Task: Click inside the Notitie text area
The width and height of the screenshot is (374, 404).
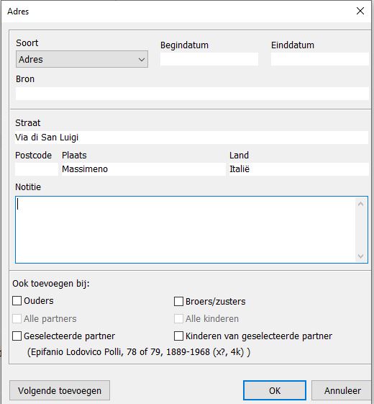Action: point(186,230)
